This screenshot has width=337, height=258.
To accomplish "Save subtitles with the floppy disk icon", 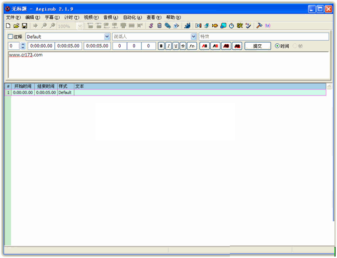I will coord(24,26).
